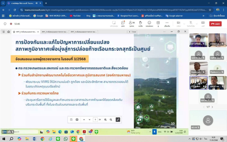Open Chrome three-dot menu

point(224,10)
